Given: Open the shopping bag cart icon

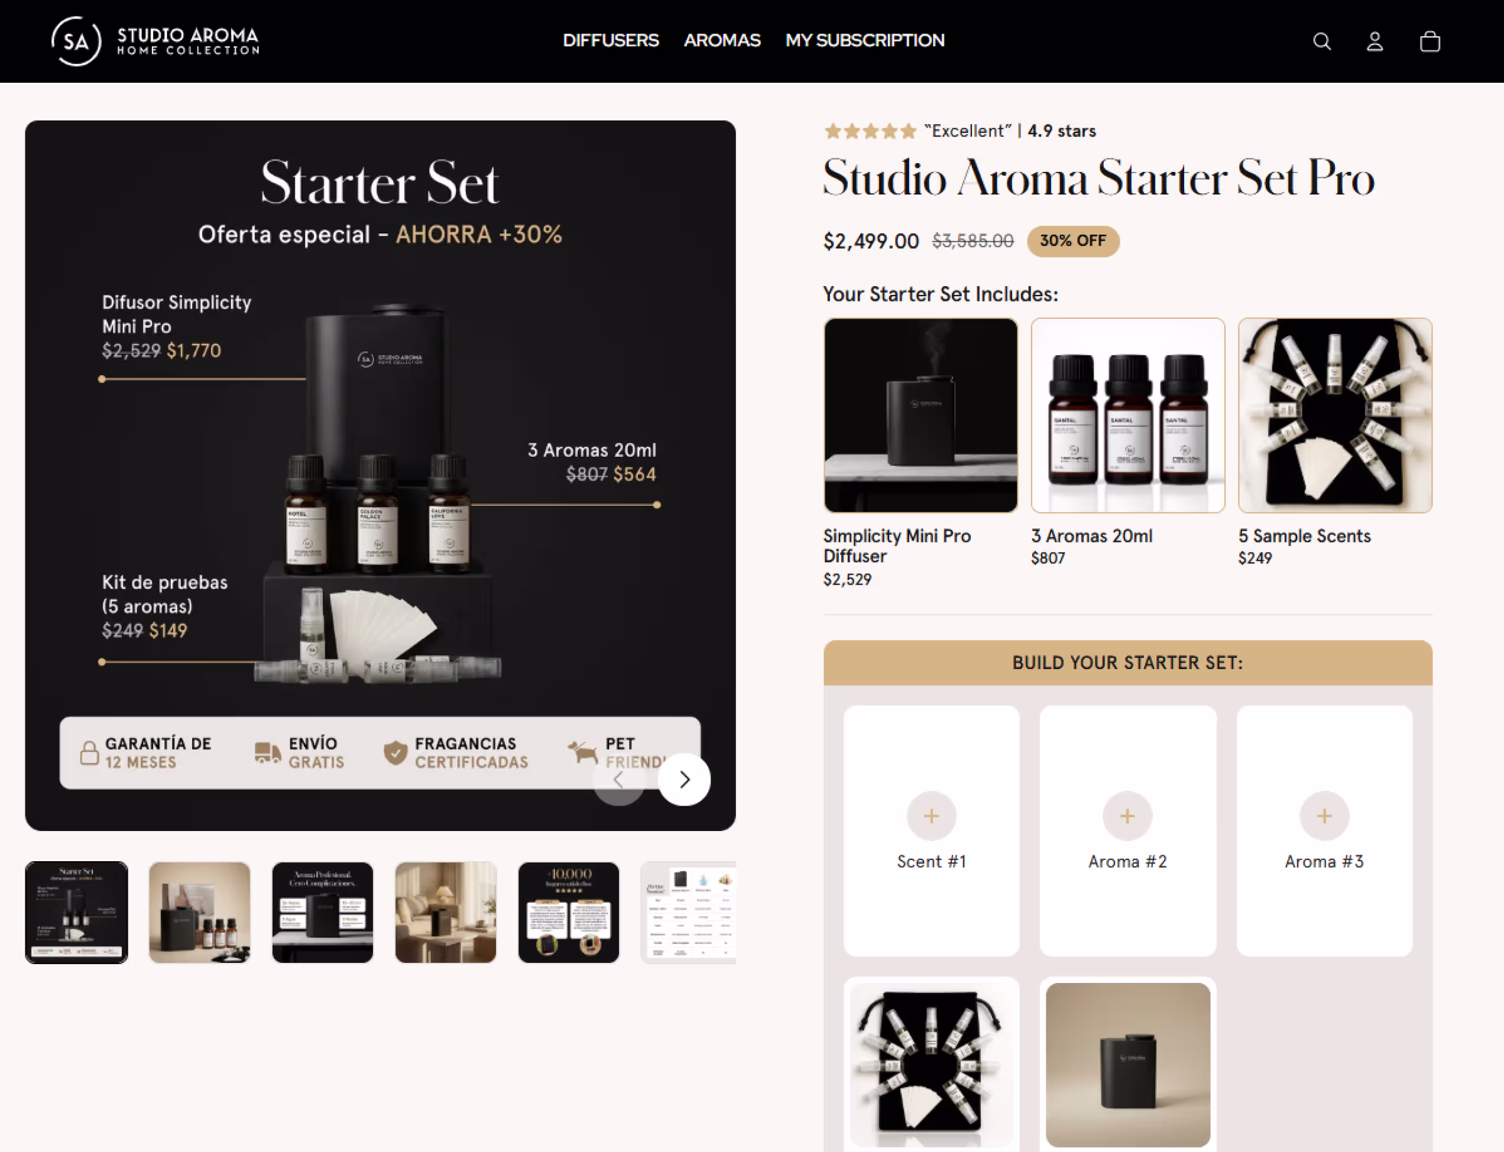Looking at the screenshot, I should coord(1430,42).
